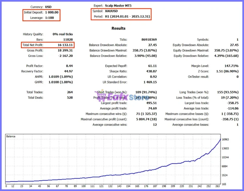Click Total Trades value 264
244x191 pixels.
point(70,92)
